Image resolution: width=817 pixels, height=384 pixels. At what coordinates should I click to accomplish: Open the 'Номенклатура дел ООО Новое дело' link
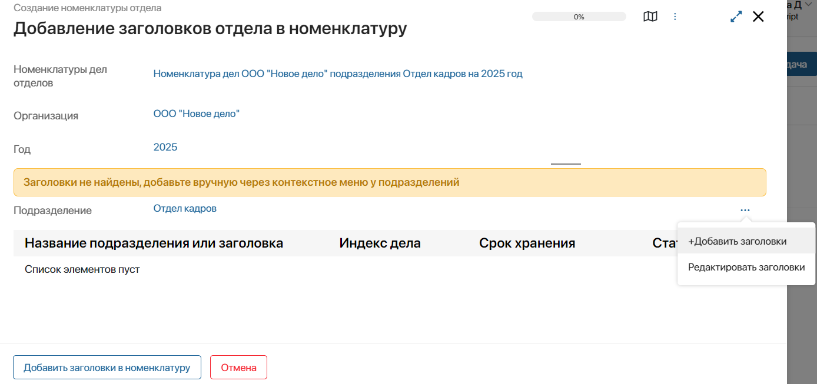(337, 74)
